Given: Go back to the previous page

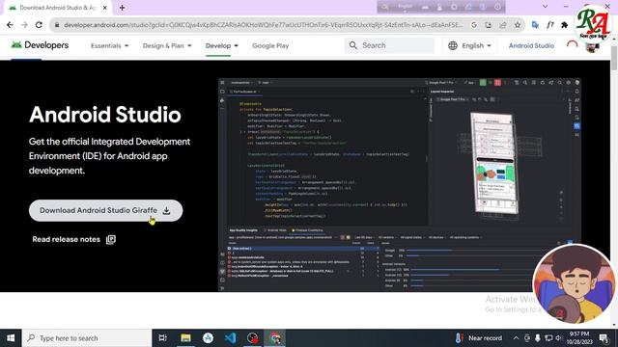Looking at the screenshot, I should (10, 25).
